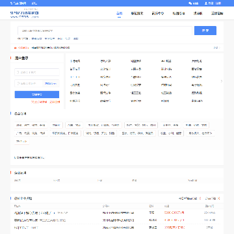
Task: Click the main job search input field
Action: 105,31
